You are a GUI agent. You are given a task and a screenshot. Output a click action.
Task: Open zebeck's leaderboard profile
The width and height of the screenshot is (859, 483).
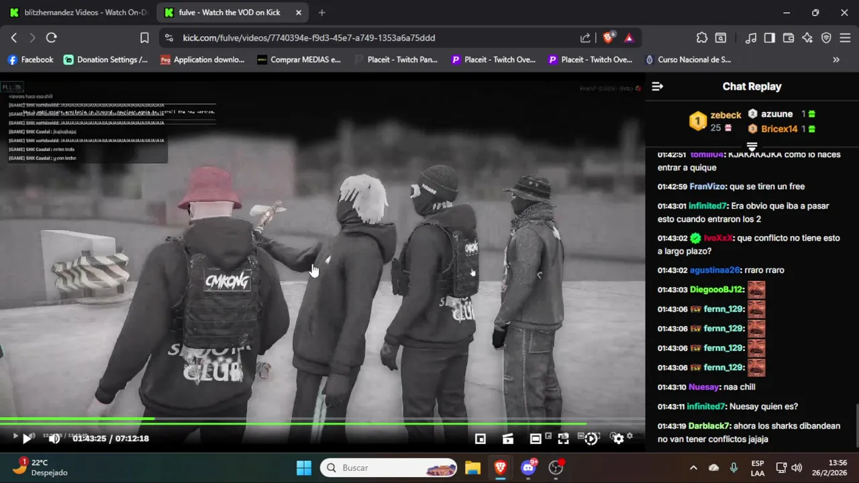[715, 121]
